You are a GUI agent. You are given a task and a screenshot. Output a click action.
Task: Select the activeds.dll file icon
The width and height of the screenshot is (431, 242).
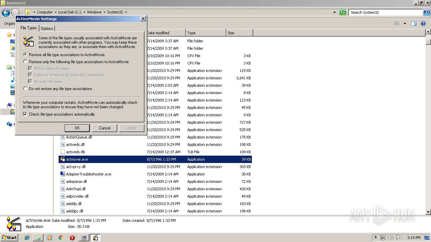point(63,145)
